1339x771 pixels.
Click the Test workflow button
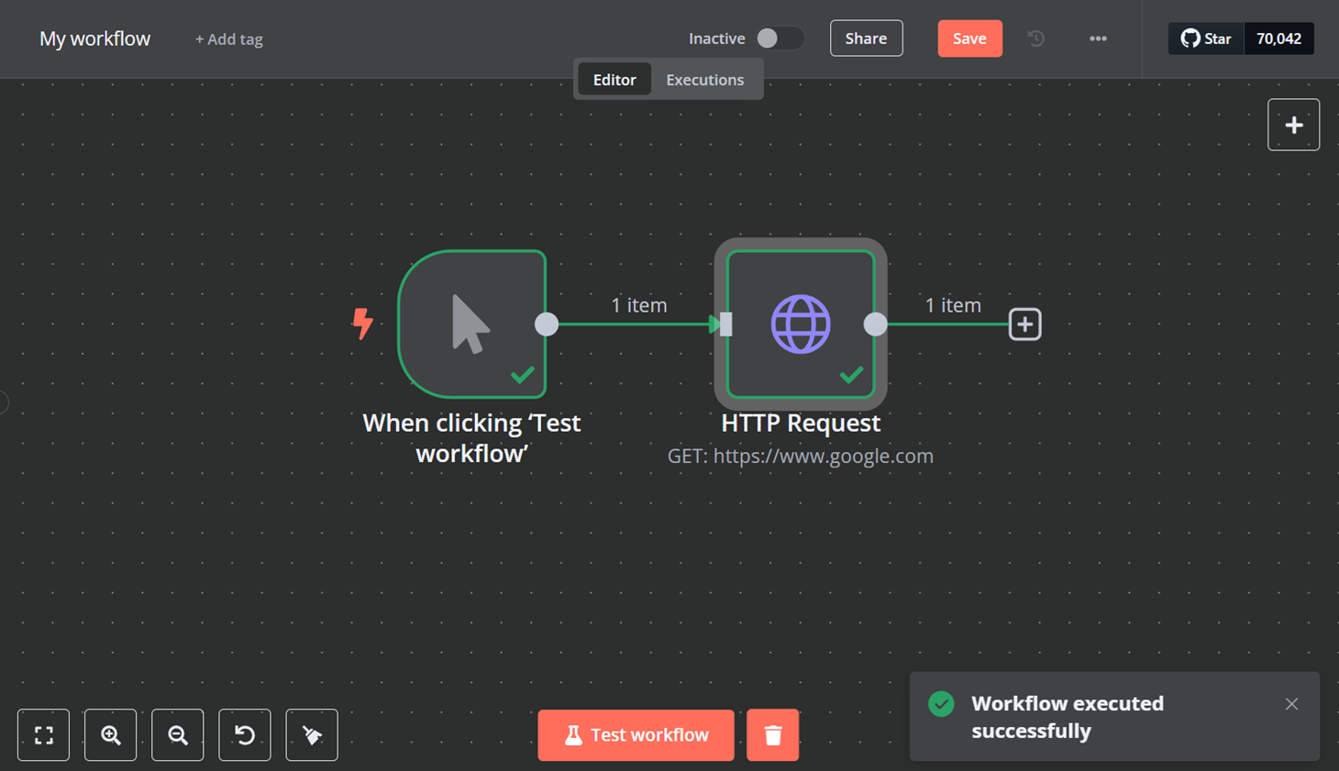click(636, 734)
